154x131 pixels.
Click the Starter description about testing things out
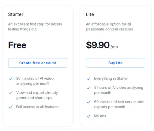click(35, 27)
